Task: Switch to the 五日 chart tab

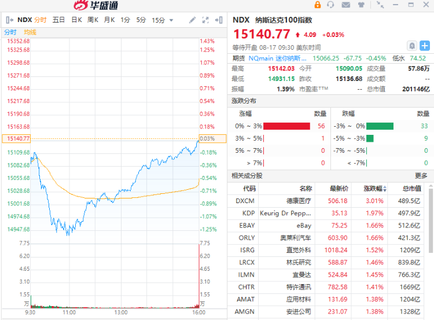Action: (59, 20)
